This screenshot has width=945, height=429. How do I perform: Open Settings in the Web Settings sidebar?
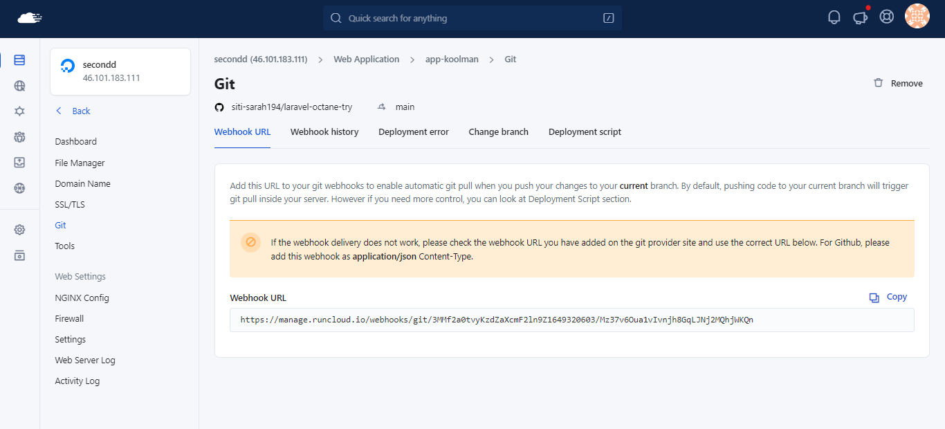tap(71, 340)
